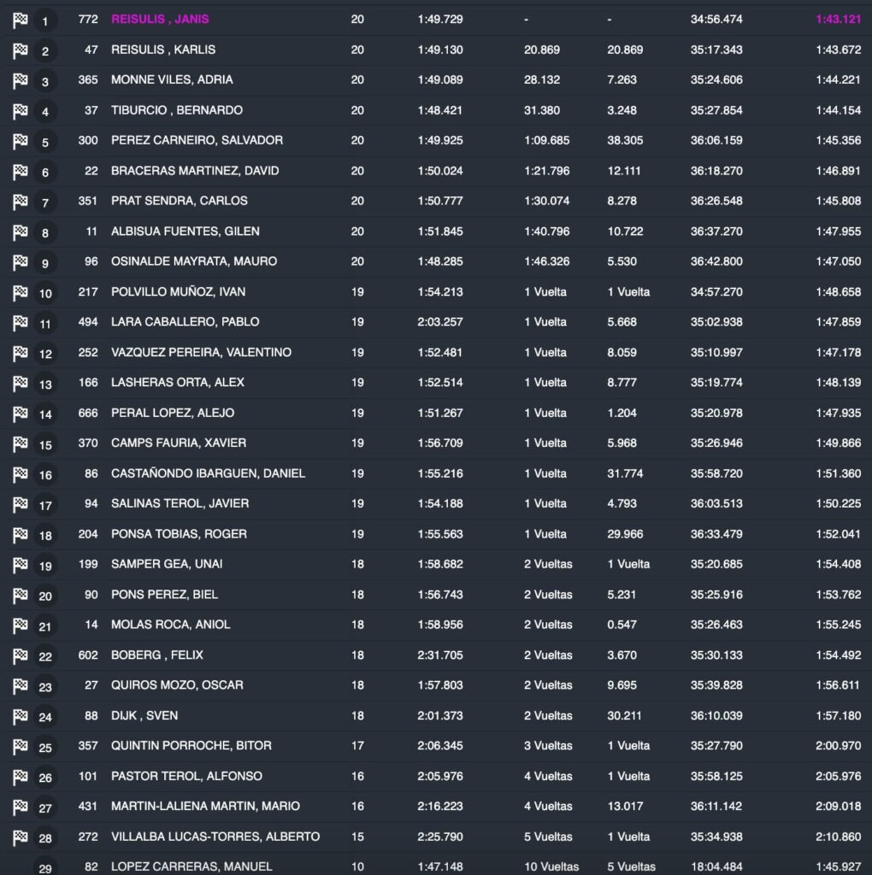Viewport: 872px width, 875px height.
Task: Click the checkered flag in Alejo Peral Lopez's row
Action: coord(20,414)
